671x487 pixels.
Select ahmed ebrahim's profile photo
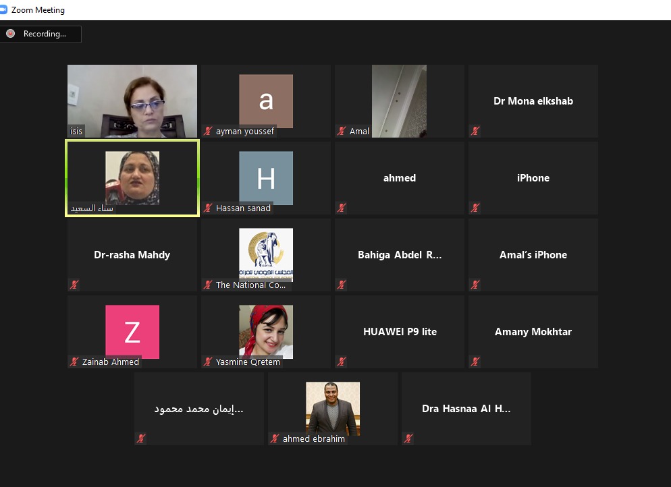click(x=333, y=408)
